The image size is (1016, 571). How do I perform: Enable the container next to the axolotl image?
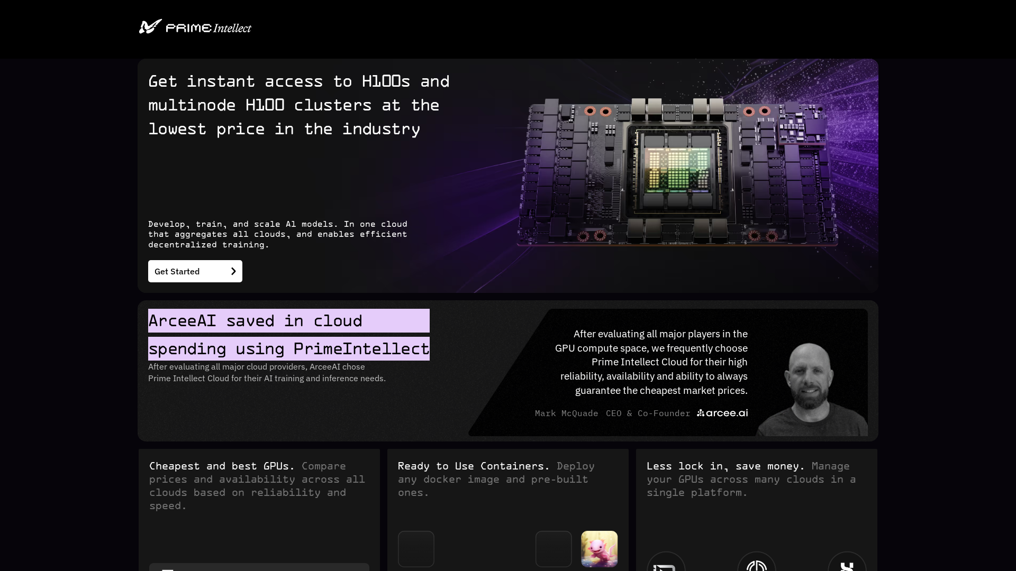point(553,549)
